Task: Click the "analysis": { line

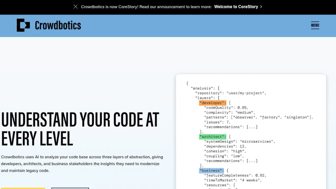Action: pos(205,88)
